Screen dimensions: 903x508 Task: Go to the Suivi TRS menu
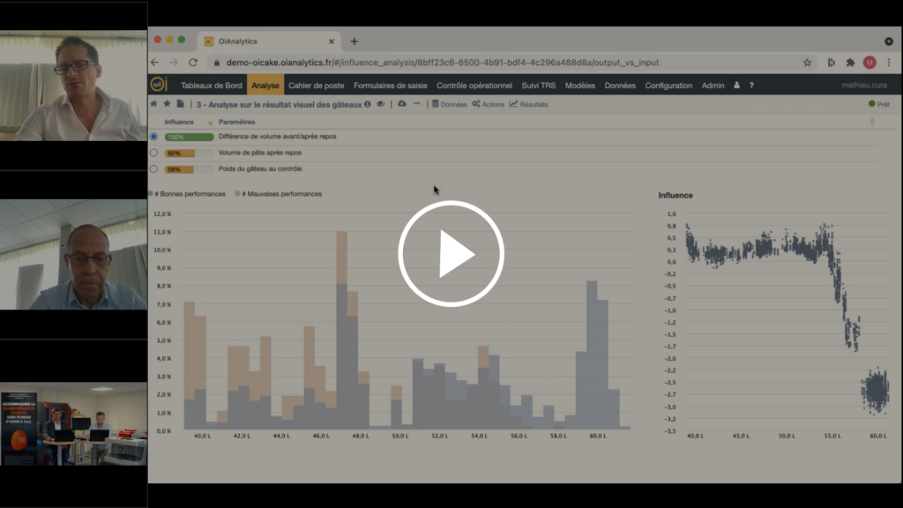coord(538,86)
